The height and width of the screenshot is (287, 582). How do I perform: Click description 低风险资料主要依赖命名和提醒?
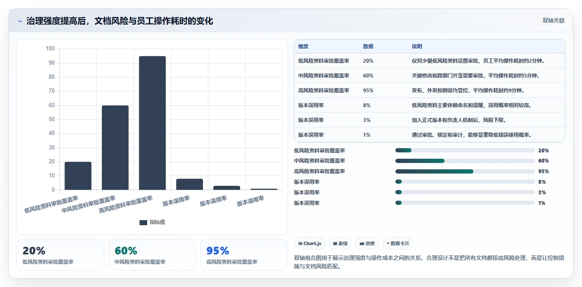472,105
